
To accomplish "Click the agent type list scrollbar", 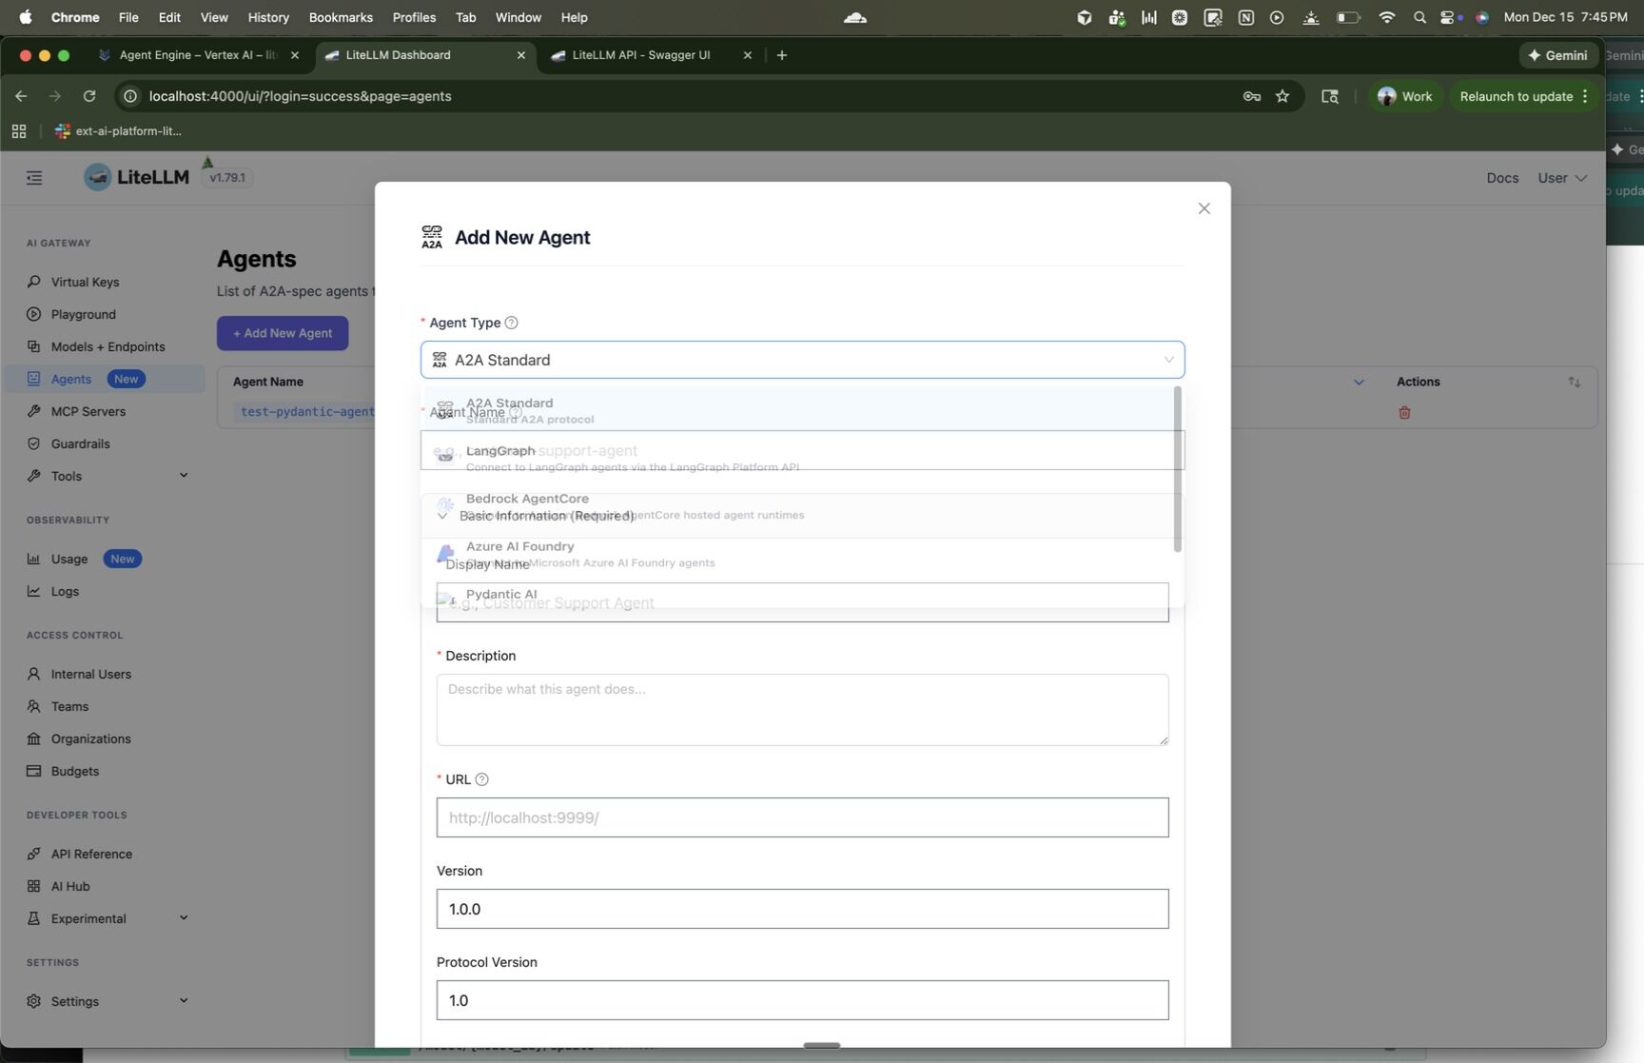I will click(x=1178, y=469).
